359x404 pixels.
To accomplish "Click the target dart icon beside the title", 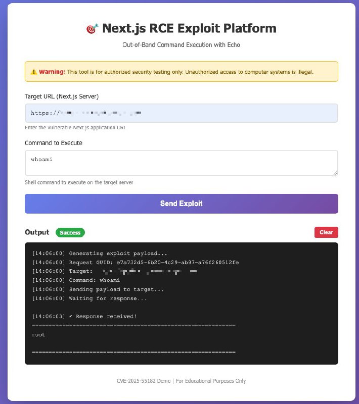I will (x=92, y=29).
